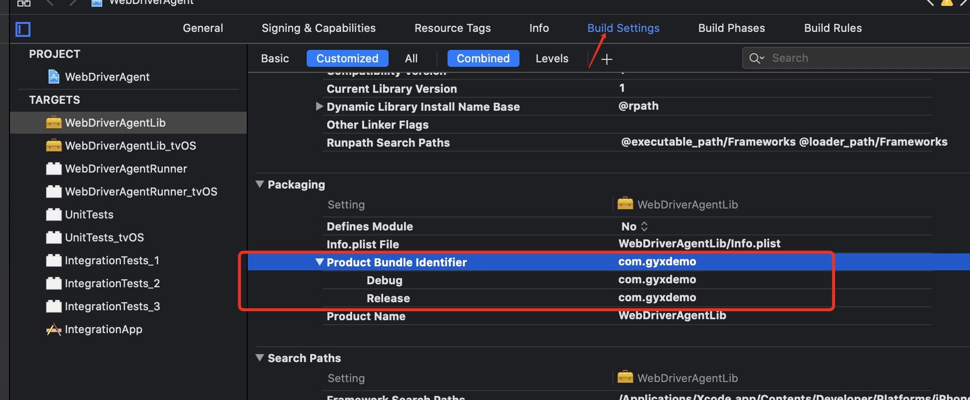970x400 pixels.
Task: Switch to the Info tab
Action: click(x=539, y=28)
